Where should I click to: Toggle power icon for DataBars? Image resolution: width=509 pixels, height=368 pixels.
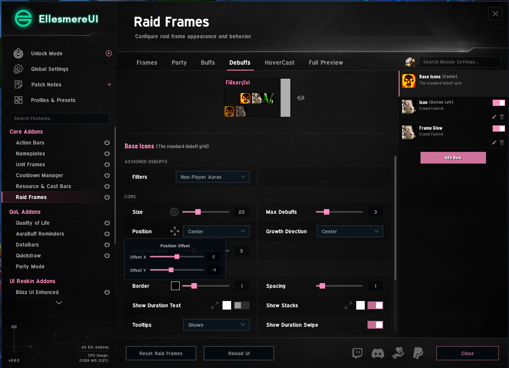point(107,245)
